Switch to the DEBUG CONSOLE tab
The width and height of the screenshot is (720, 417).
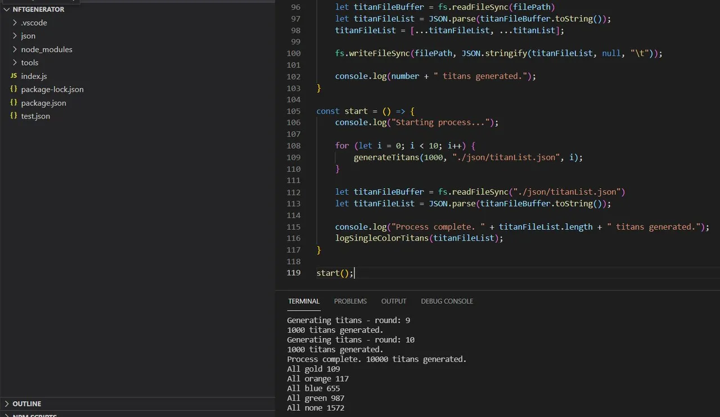click(447, 301)
